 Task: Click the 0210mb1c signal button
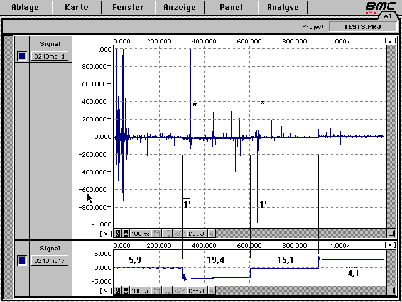[x=50, y=260]
